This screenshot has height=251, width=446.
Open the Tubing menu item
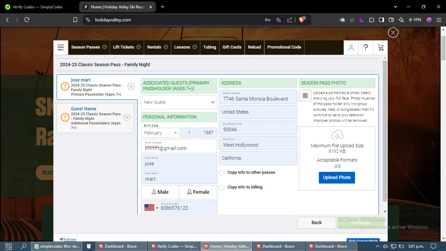click(210, 47)
